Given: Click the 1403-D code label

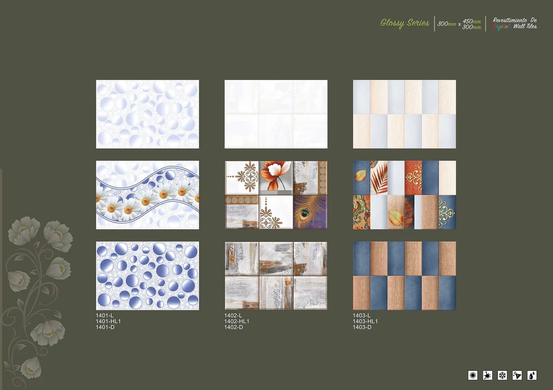Looking at the screenshot, I should click(362, 327).
